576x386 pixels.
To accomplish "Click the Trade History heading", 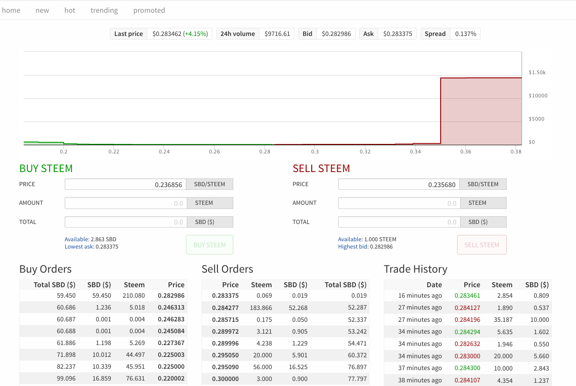I will click(x=416, y=269).
